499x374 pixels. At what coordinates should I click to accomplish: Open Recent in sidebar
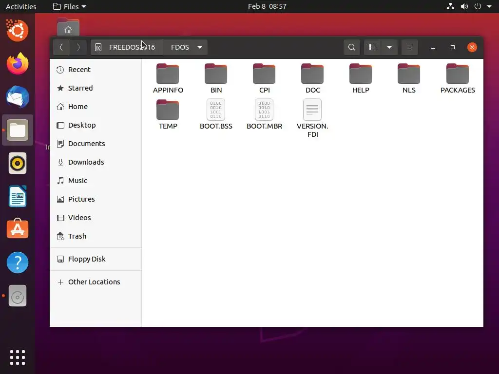[96, 70]
